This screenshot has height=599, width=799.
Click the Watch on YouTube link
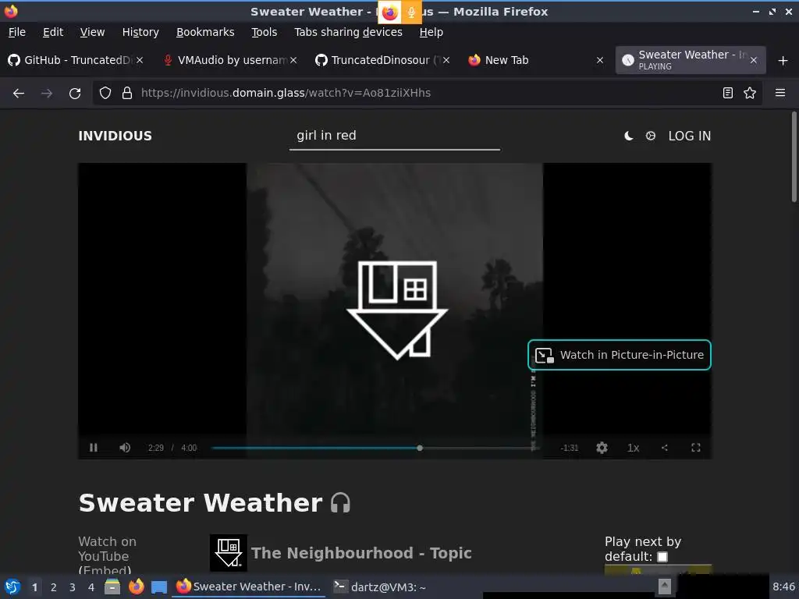pos(107,549)
